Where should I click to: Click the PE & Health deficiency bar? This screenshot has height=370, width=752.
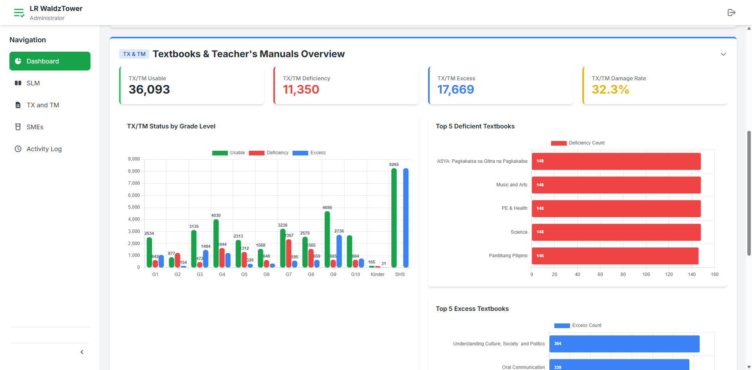(616, 208)
